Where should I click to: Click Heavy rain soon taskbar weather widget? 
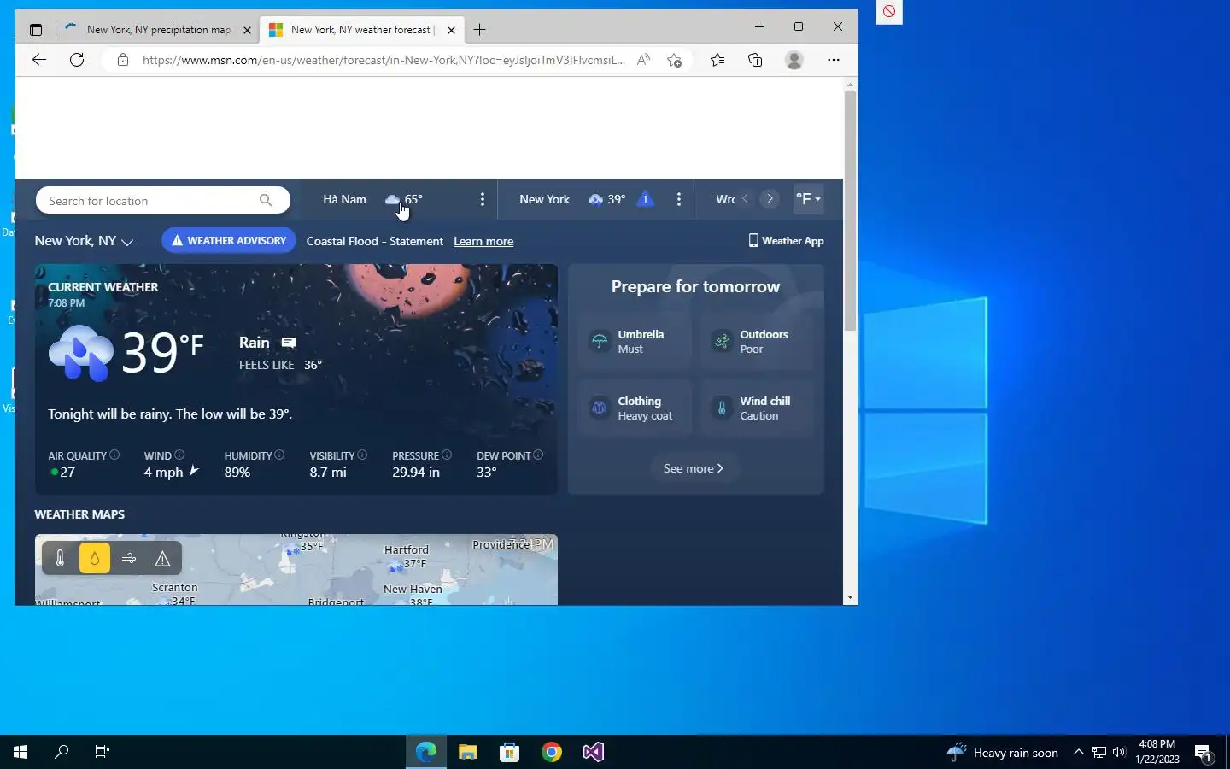(1003, 753)
